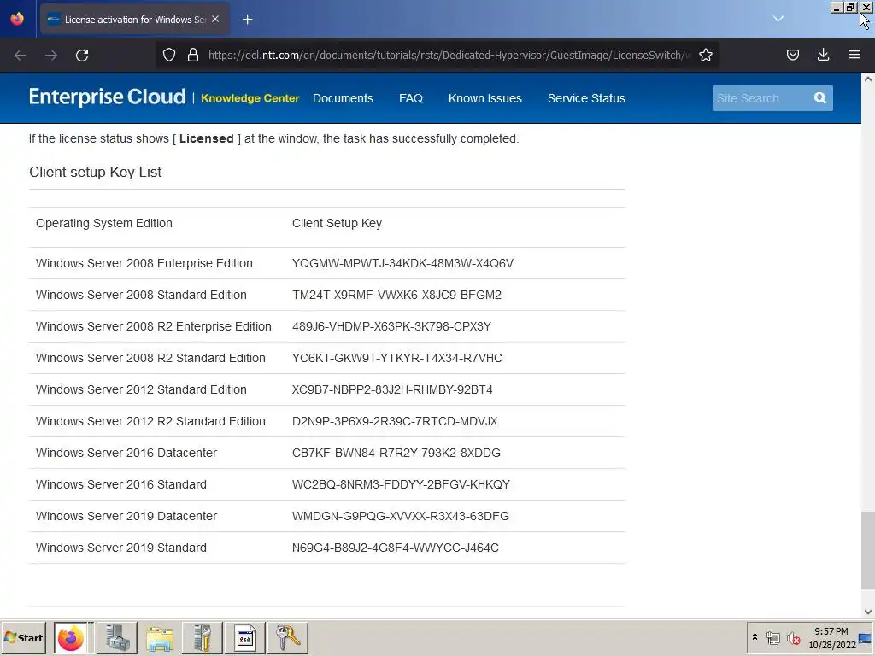Viewport: 875px width, 656px height.
Task: Go back to the previous page
Action: (x=21, y=56)
